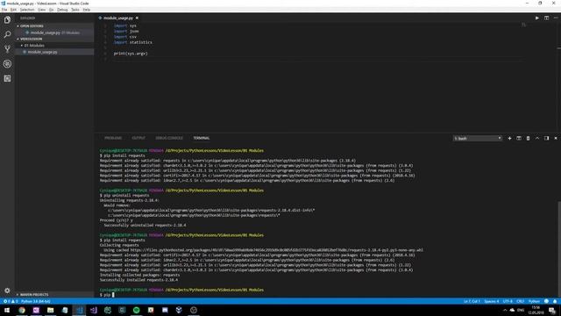This screenshot has width=561, height=316.
Task: Create a new terminal with plus icon
Action: pyautogui.click(x=509, y=139)
